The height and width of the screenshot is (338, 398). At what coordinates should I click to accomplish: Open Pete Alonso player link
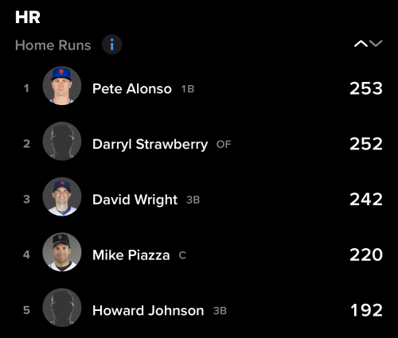point(132,88)
